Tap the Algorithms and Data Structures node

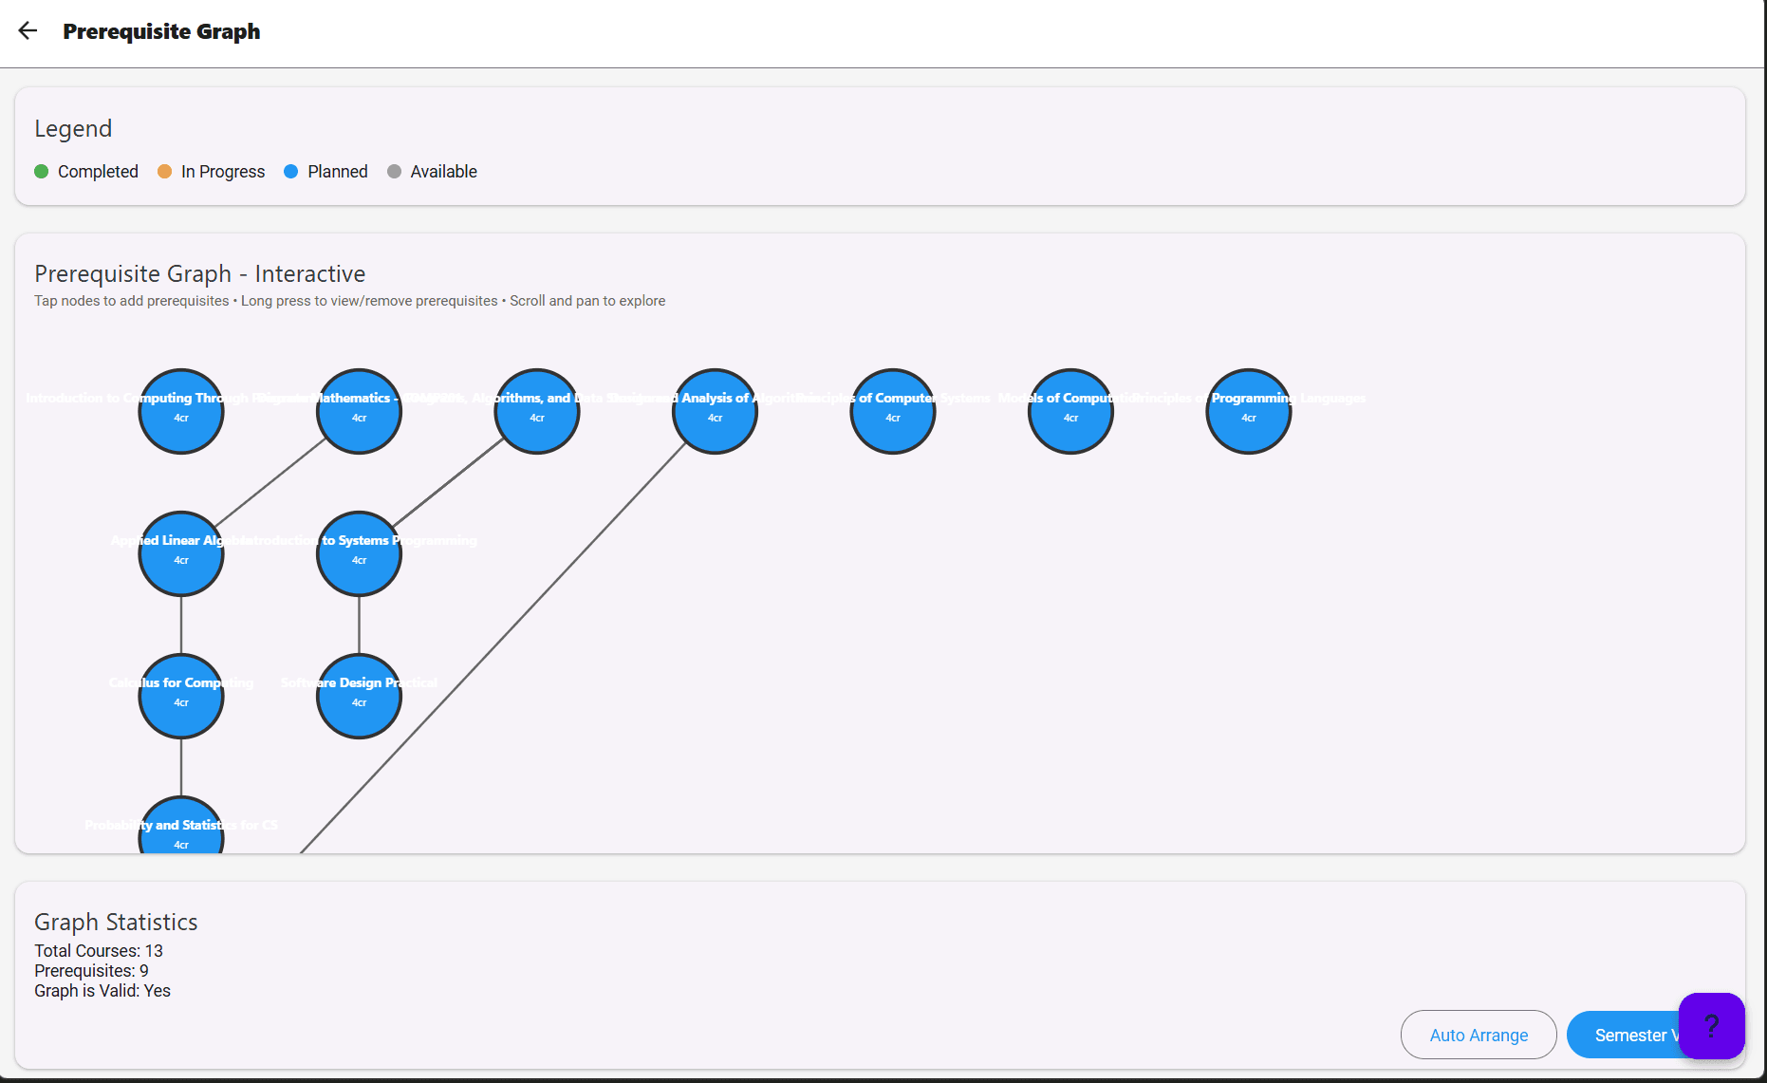point(537,411)
